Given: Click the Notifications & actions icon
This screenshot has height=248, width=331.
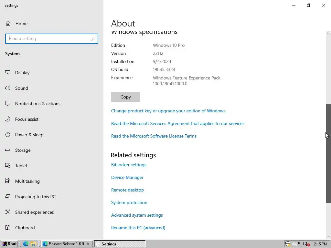Looking at the screenshot, I should [x=8, y=103].
